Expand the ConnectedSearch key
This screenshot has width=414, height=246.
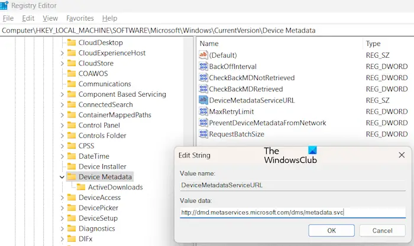[x=62, y=104]
